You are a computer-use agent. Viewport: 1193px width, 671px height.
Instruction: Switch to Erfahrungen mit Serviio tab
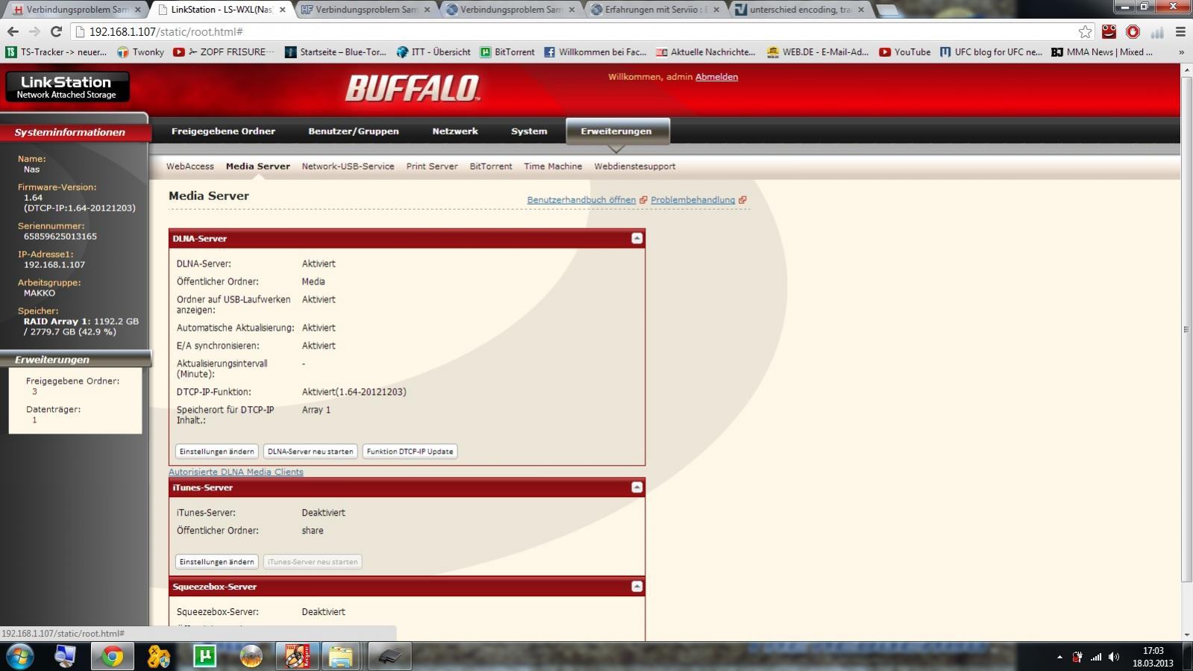[x=654, y=10]
